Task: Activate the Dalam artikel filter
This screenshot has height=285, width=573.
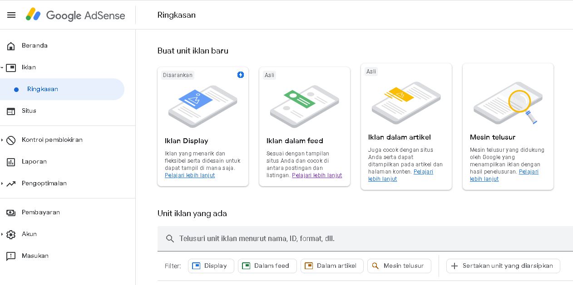Action: (332, 266)
